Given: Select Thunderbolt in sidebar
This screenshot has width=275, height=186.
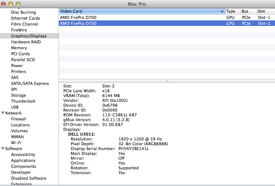Looking at the screenshot, I should (x=23, y=101).
